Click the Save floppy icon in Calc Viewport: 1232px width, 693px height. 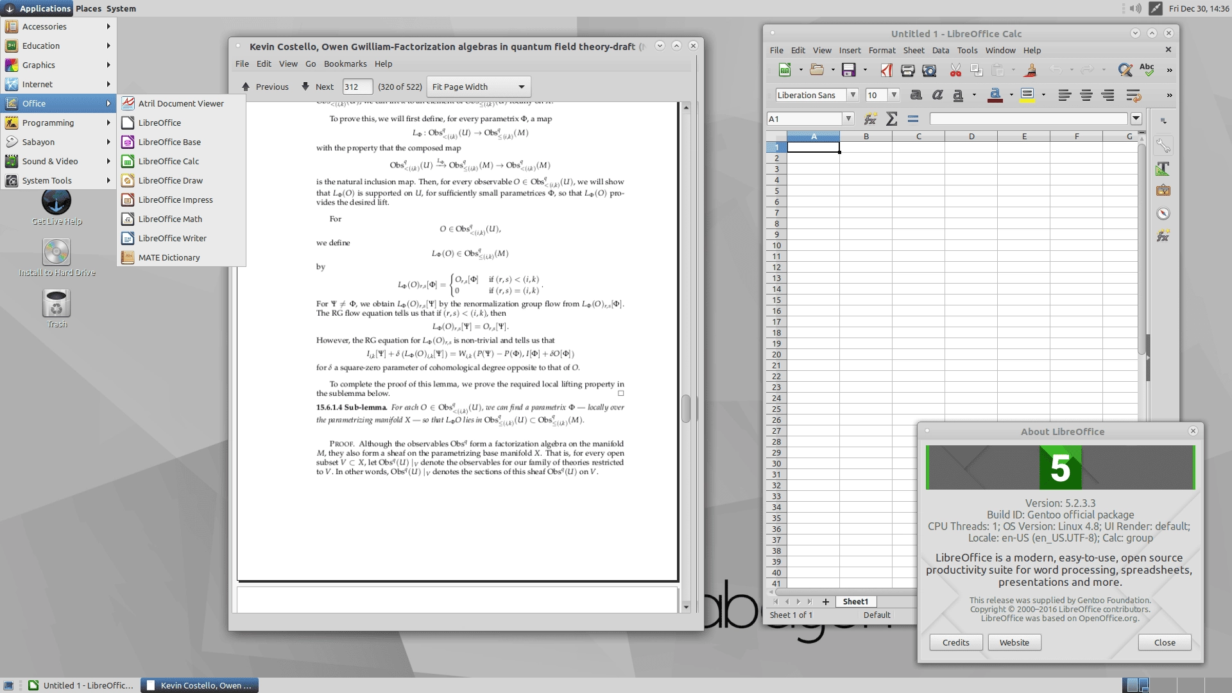[x=849, y=70]
